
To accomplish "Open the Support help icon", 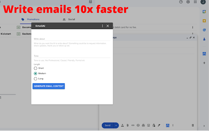I will 181,2.
